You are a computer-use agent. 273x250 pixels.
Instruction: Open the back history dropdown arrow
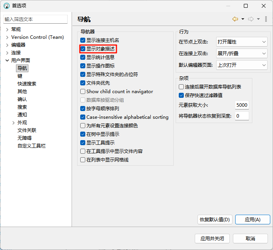(243, 19)
